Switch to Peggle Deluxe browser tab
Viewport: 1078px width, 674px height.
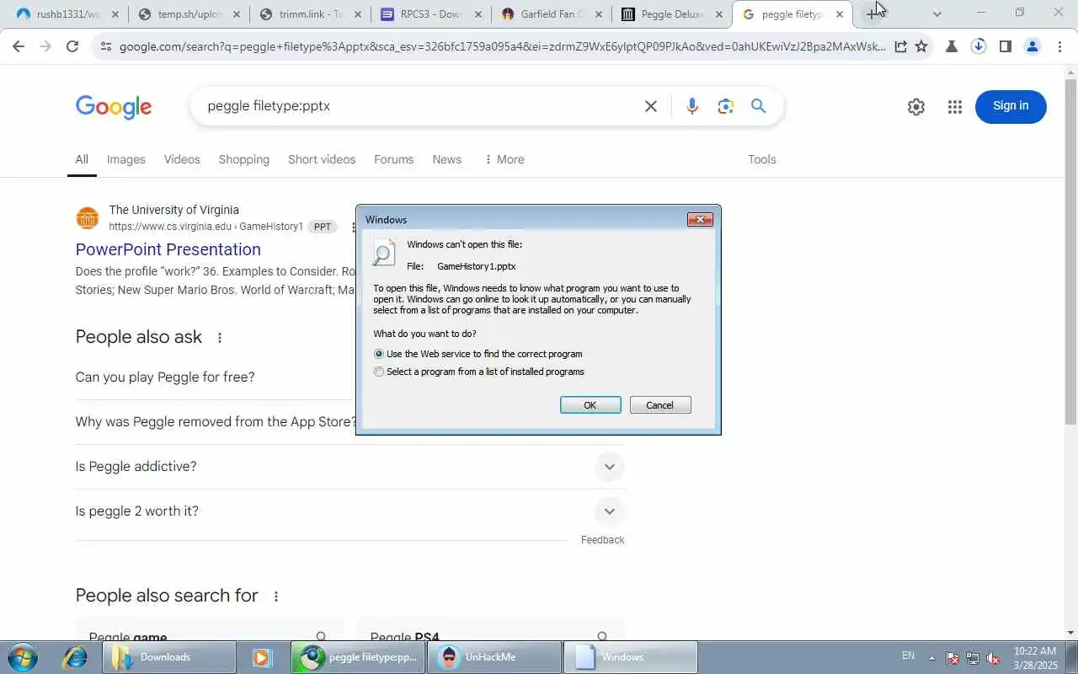tap(672, 14)
